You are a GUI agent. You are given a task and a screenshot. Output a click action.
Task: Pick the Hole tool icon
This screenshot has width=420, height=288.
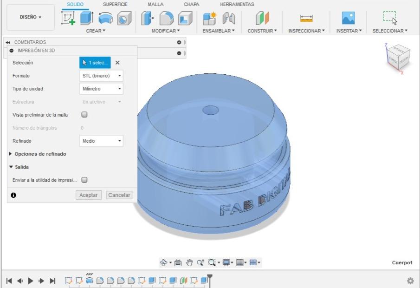pyautogui.click(x=124, y=18)
